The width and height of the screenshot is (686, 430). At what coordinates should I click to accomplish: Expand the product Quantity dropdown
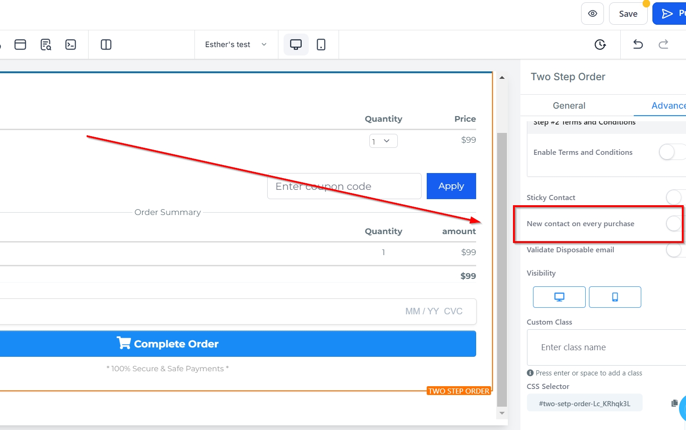(383, 141)
